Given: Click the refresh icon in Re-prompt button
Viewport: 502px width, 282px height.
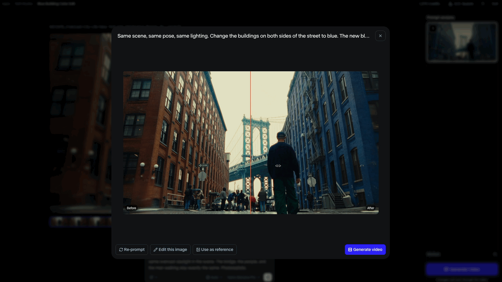Looking at the screenshot, I should click(x=121, y=250).
